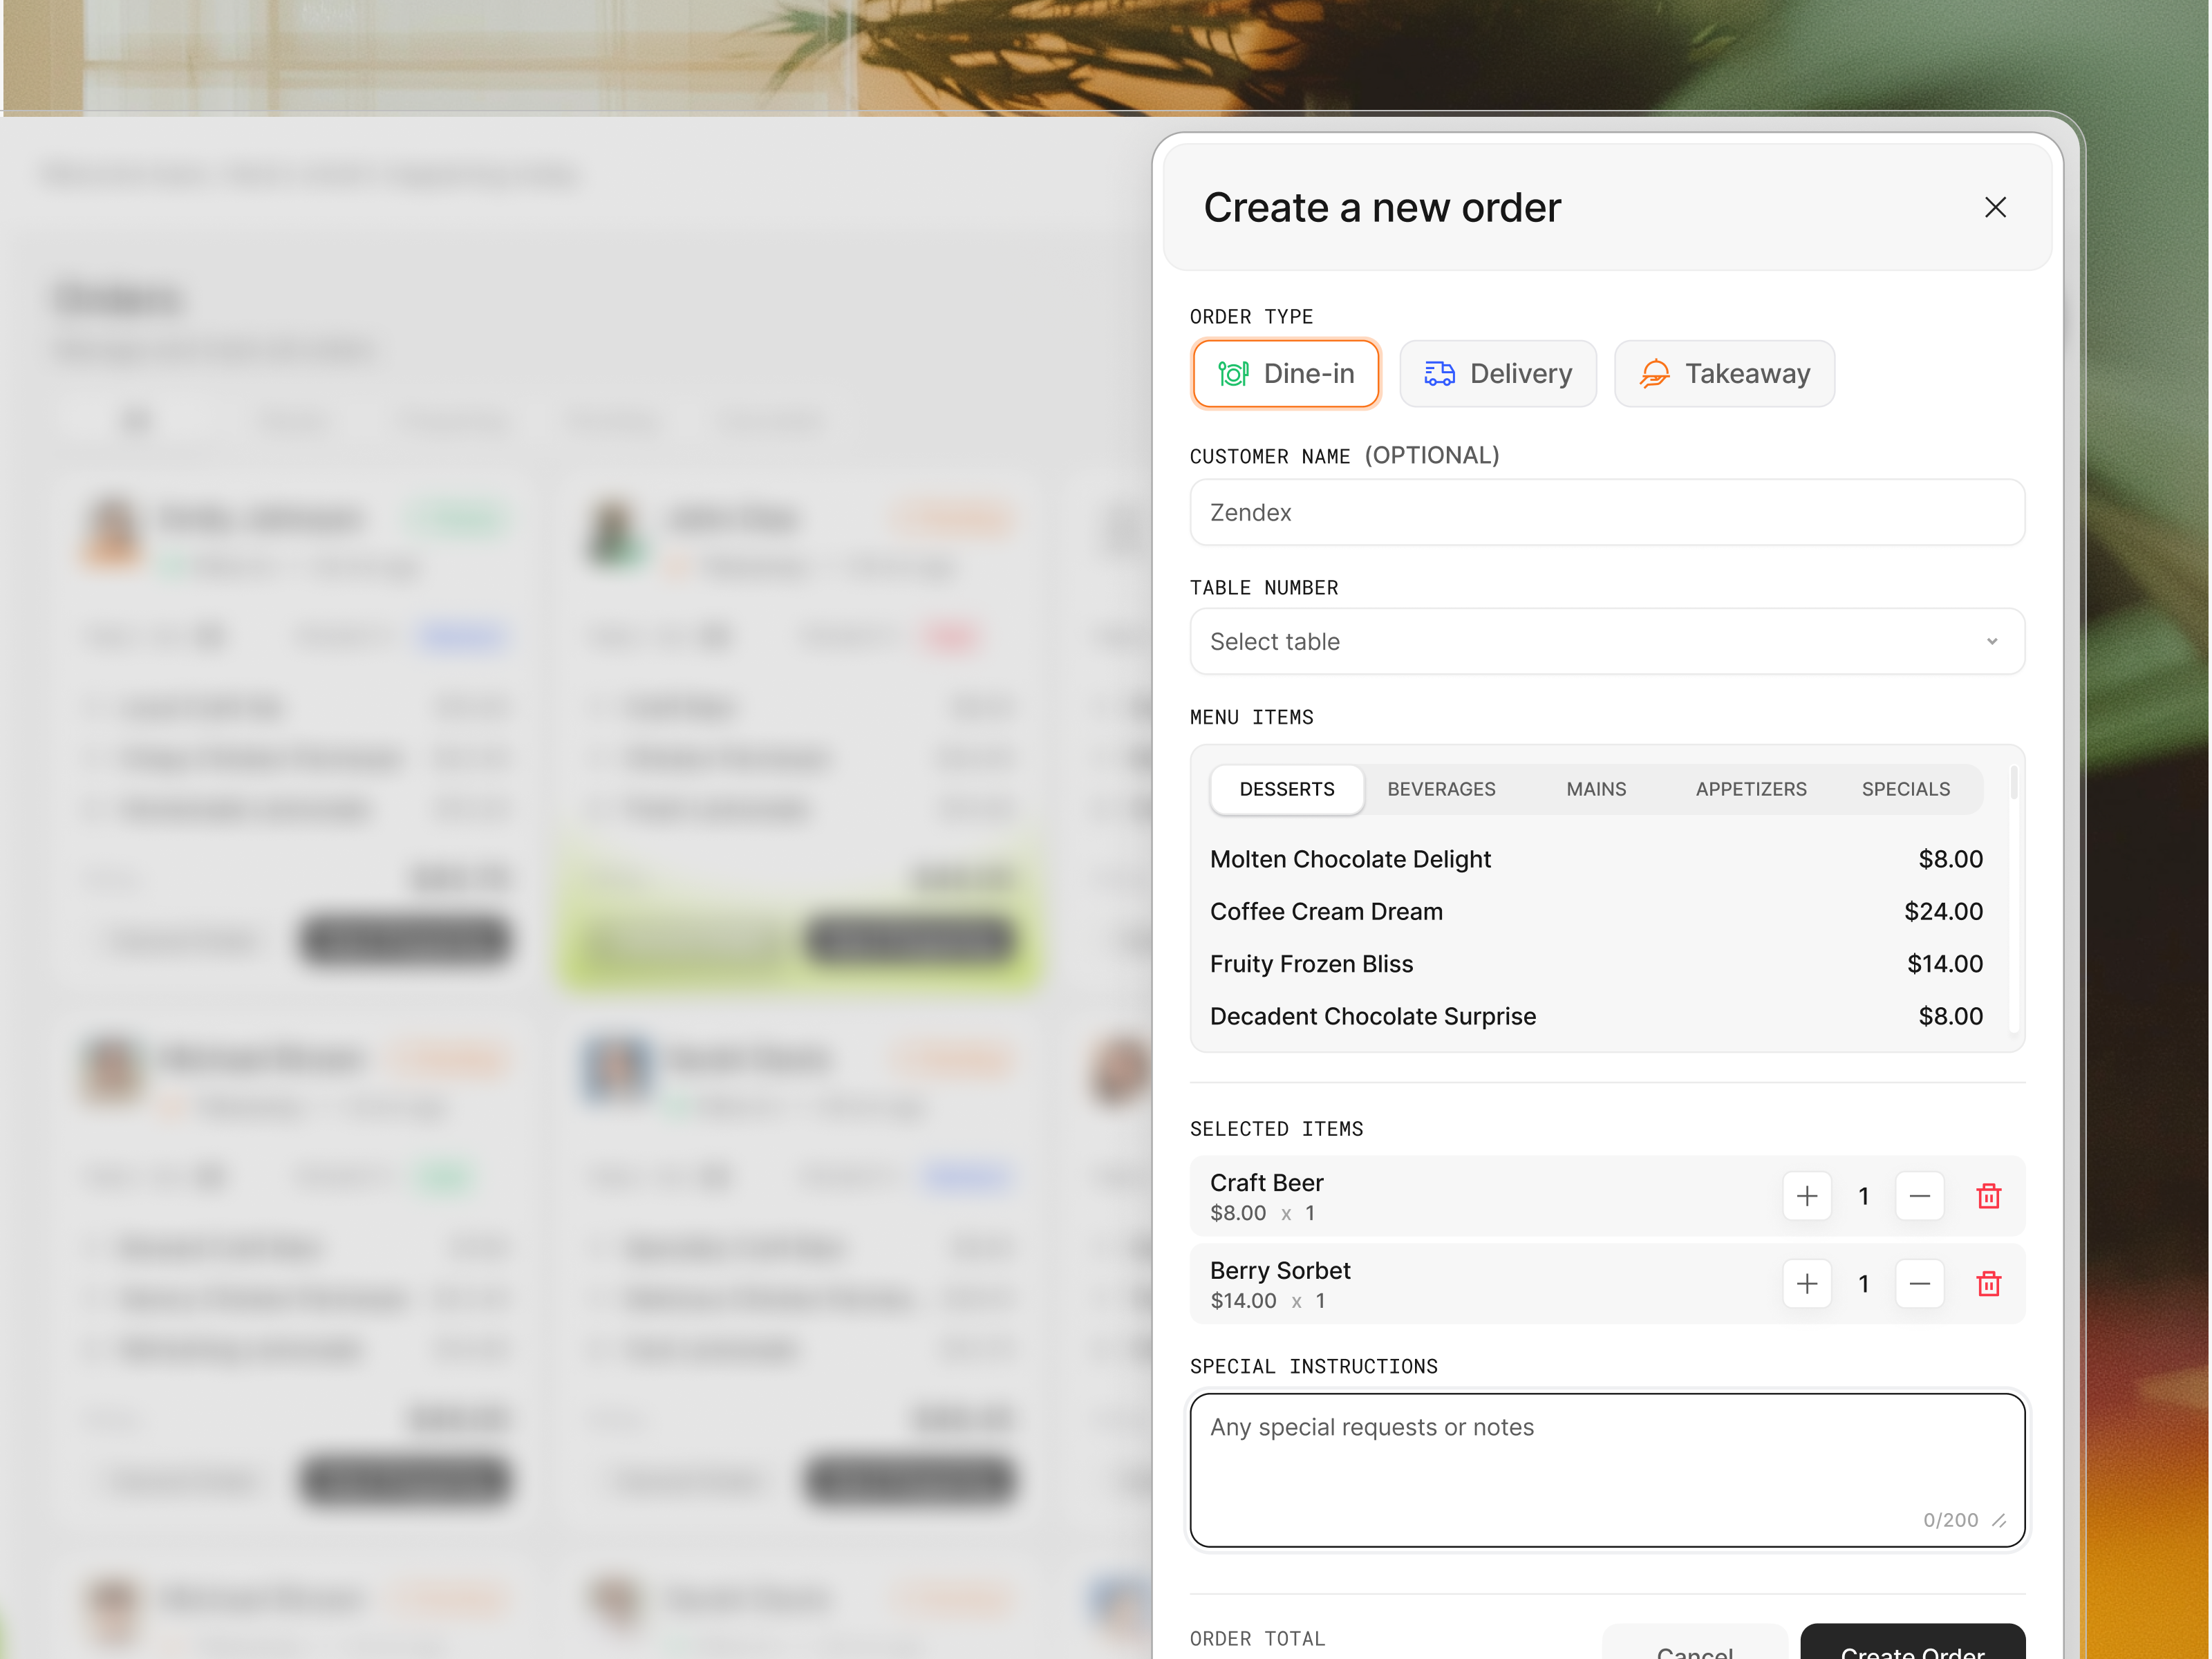Delete Craft Beer using its trash icon
2212x1659 pixels.
(1988, 1196)
